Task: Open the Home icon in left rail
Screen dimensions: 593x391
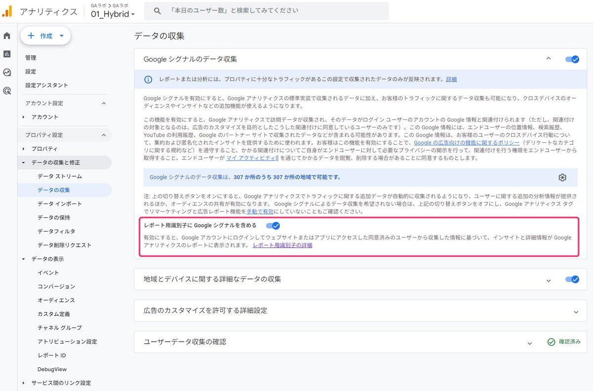Action: [x=7, y=36]
